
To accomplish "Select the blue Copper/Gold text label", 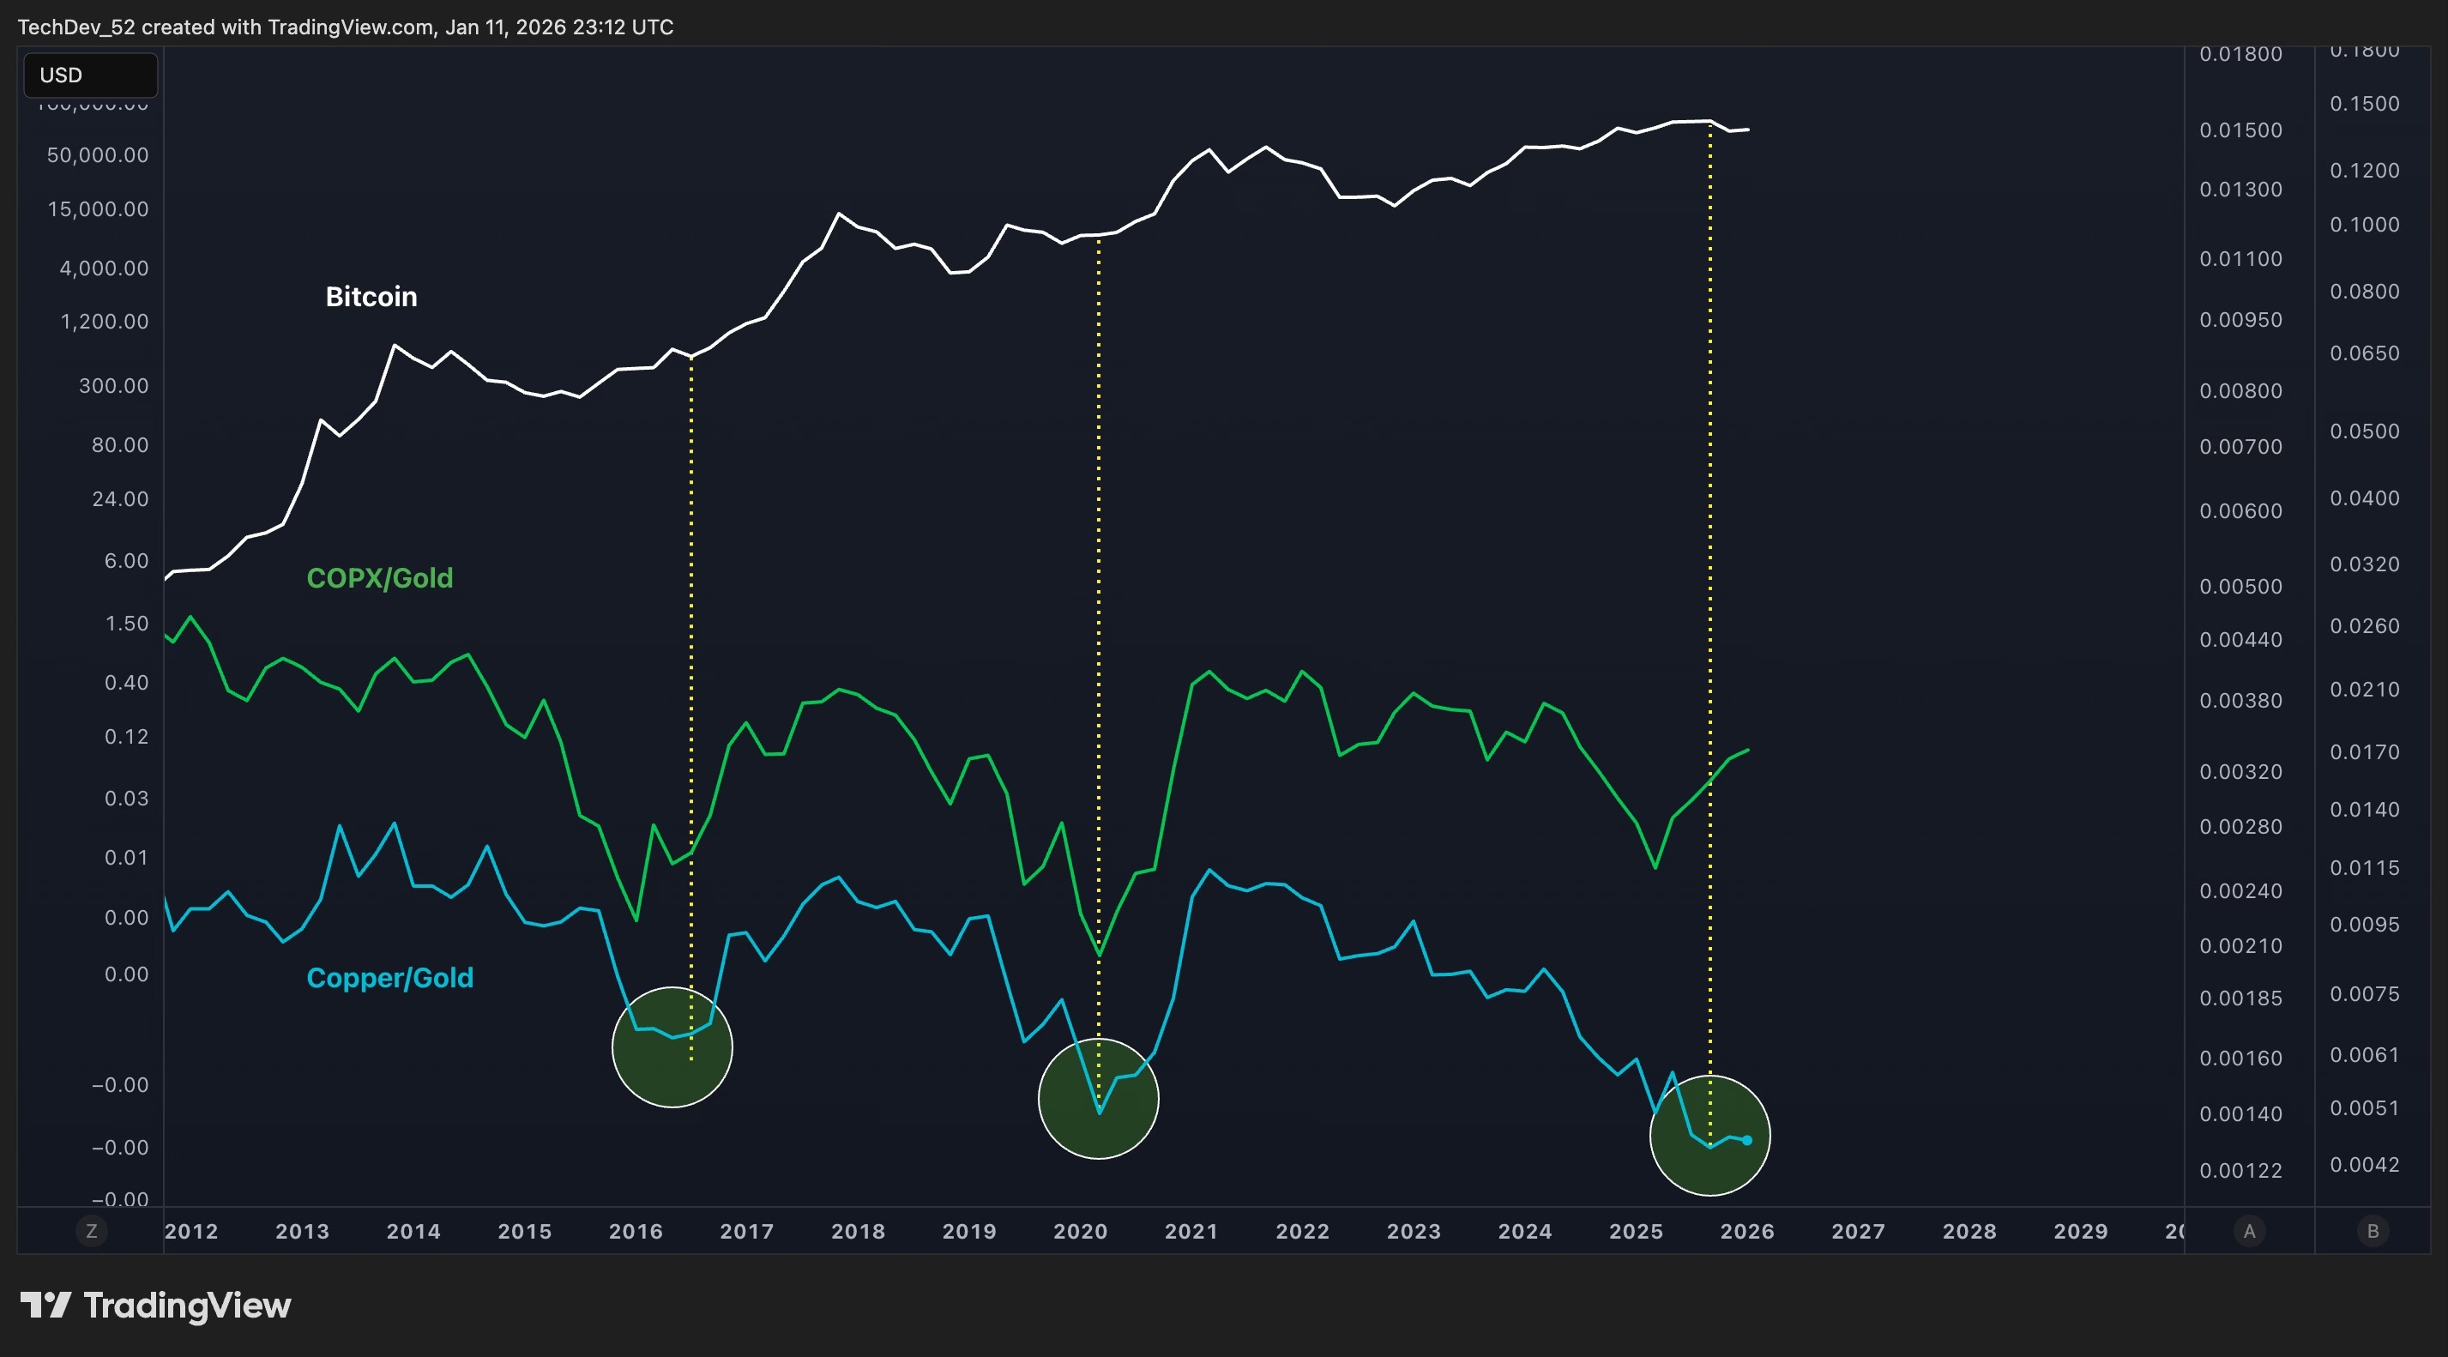I will tap(389, 978).
